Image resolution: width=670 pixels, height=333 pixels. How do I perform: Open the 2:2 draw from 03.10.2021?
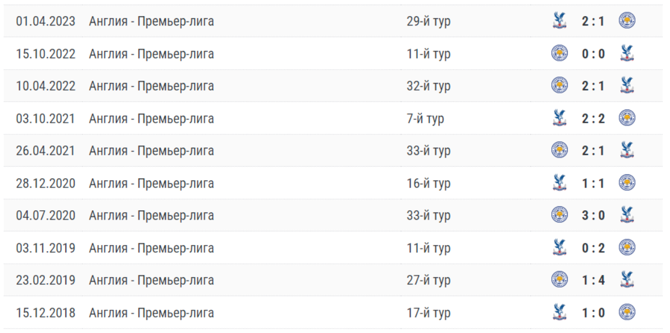593,119
